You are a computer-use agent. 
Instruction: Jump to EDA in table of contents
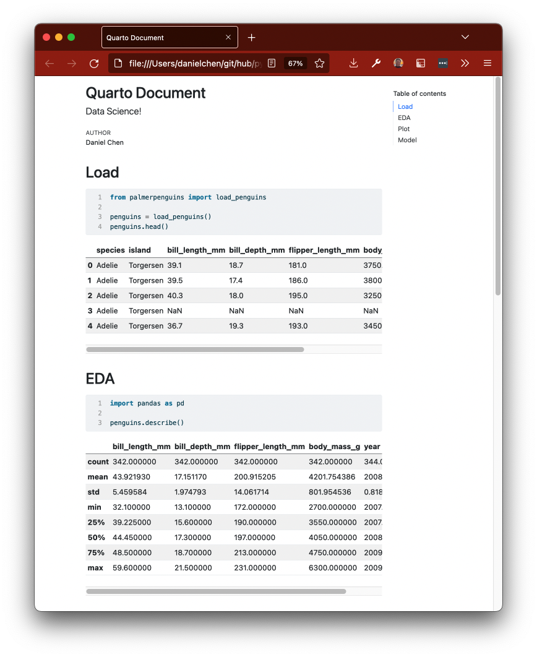(404, 118)
